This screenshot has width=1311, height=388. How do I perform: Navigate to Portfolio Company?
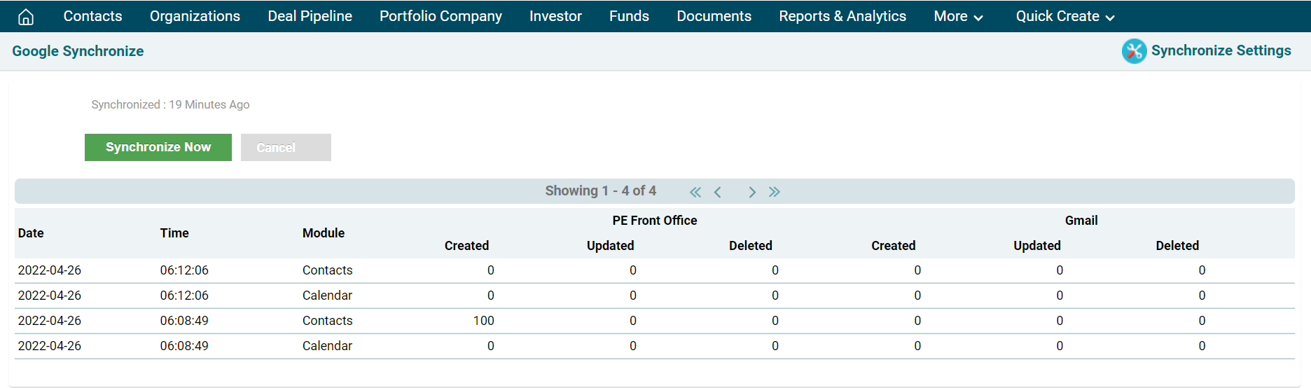click(x=441, y=17)
